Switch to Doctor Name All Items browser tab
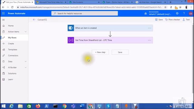This screenshot has height=109, width=194. pos(118,2)
